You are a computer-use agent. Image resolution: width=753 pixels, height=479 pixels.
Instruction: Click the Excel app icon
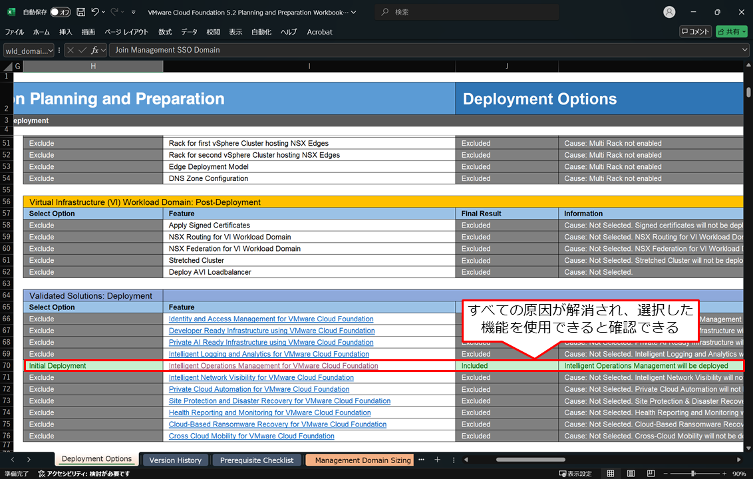[11, 12]
